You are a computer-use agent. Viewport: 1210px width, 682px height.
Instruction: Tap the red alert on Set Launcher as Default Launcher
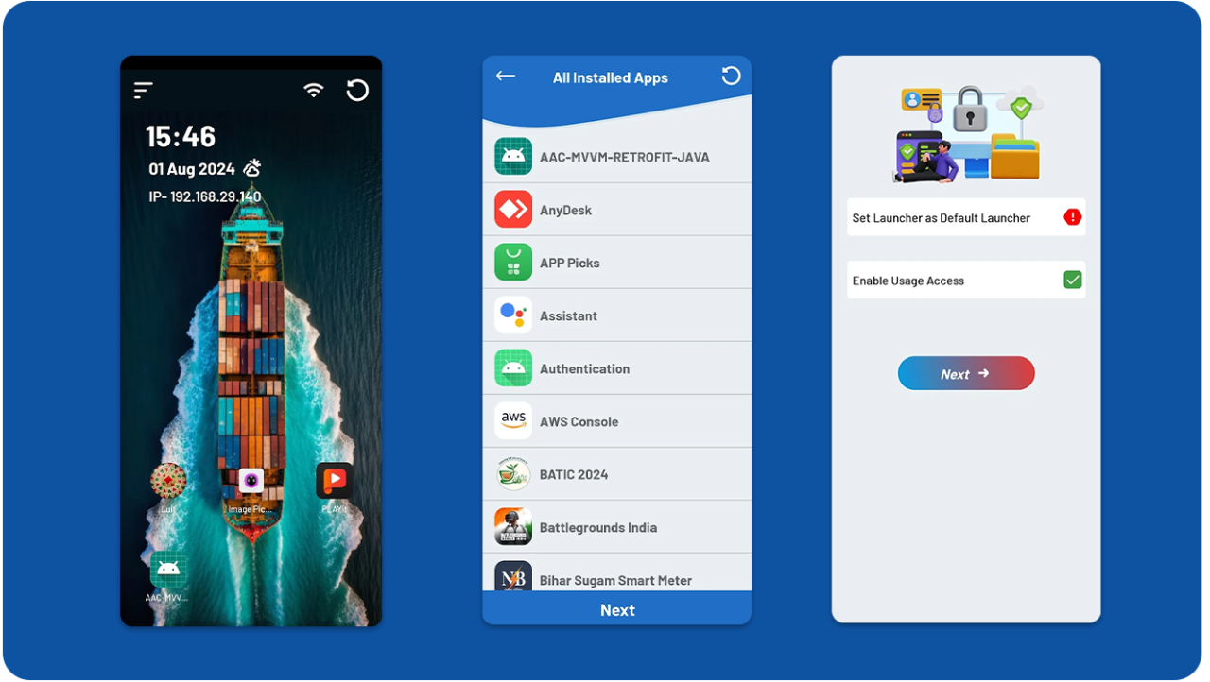pos(1072,216)
